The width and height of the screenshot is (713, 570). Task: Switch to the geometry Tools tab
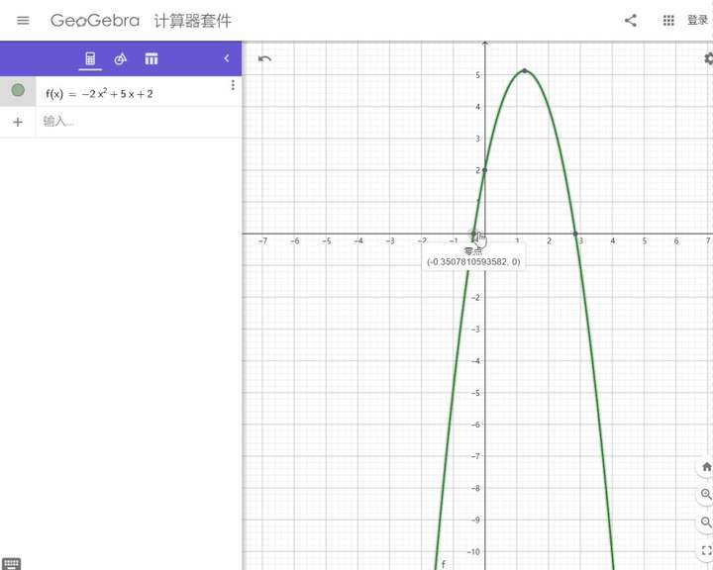click(121, 58)
